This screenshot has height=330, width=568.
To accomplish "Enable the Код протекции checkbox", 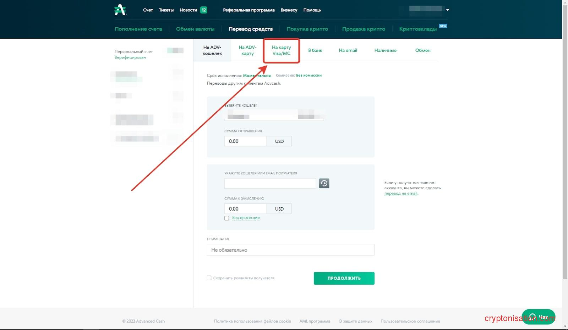I will pos(227,218).
